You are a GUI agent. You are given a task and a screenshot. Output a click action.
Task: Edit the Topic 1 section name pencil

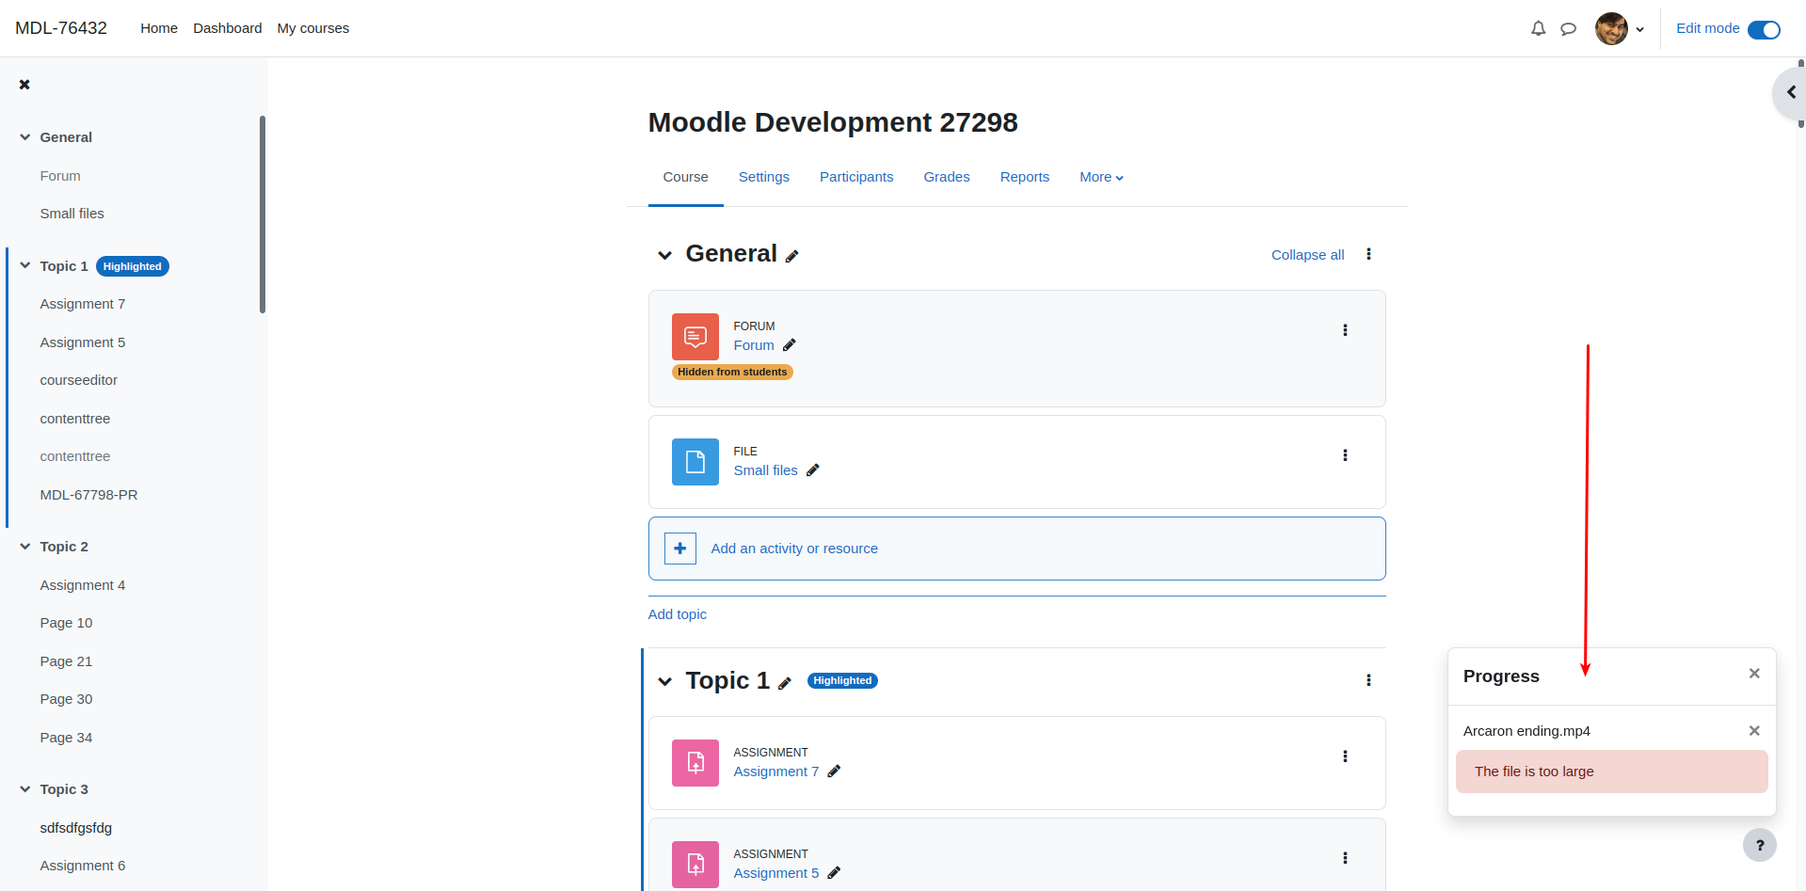785,683
